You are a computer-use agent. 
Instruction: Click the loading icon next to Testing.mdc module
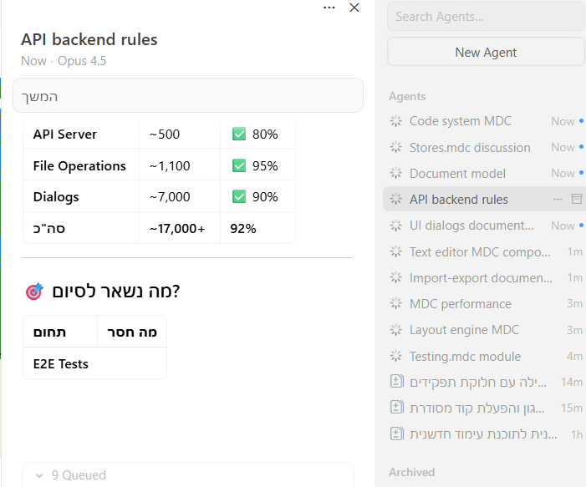(x=396, y=356)
